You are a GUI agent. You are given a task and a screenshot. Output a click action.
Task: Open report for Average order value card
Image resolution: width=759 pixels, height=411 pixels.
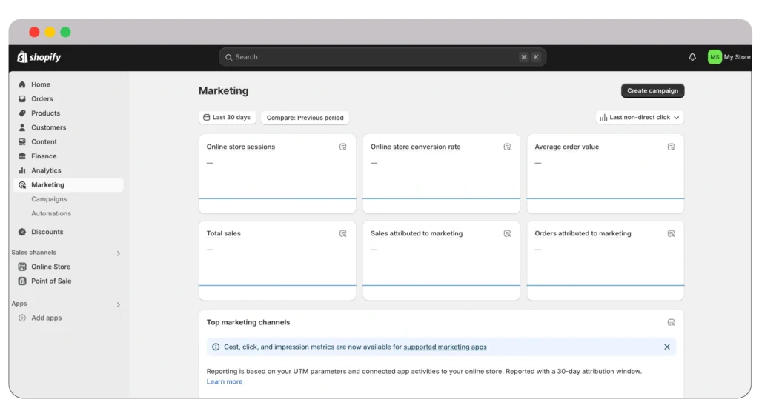click(671, 147)
